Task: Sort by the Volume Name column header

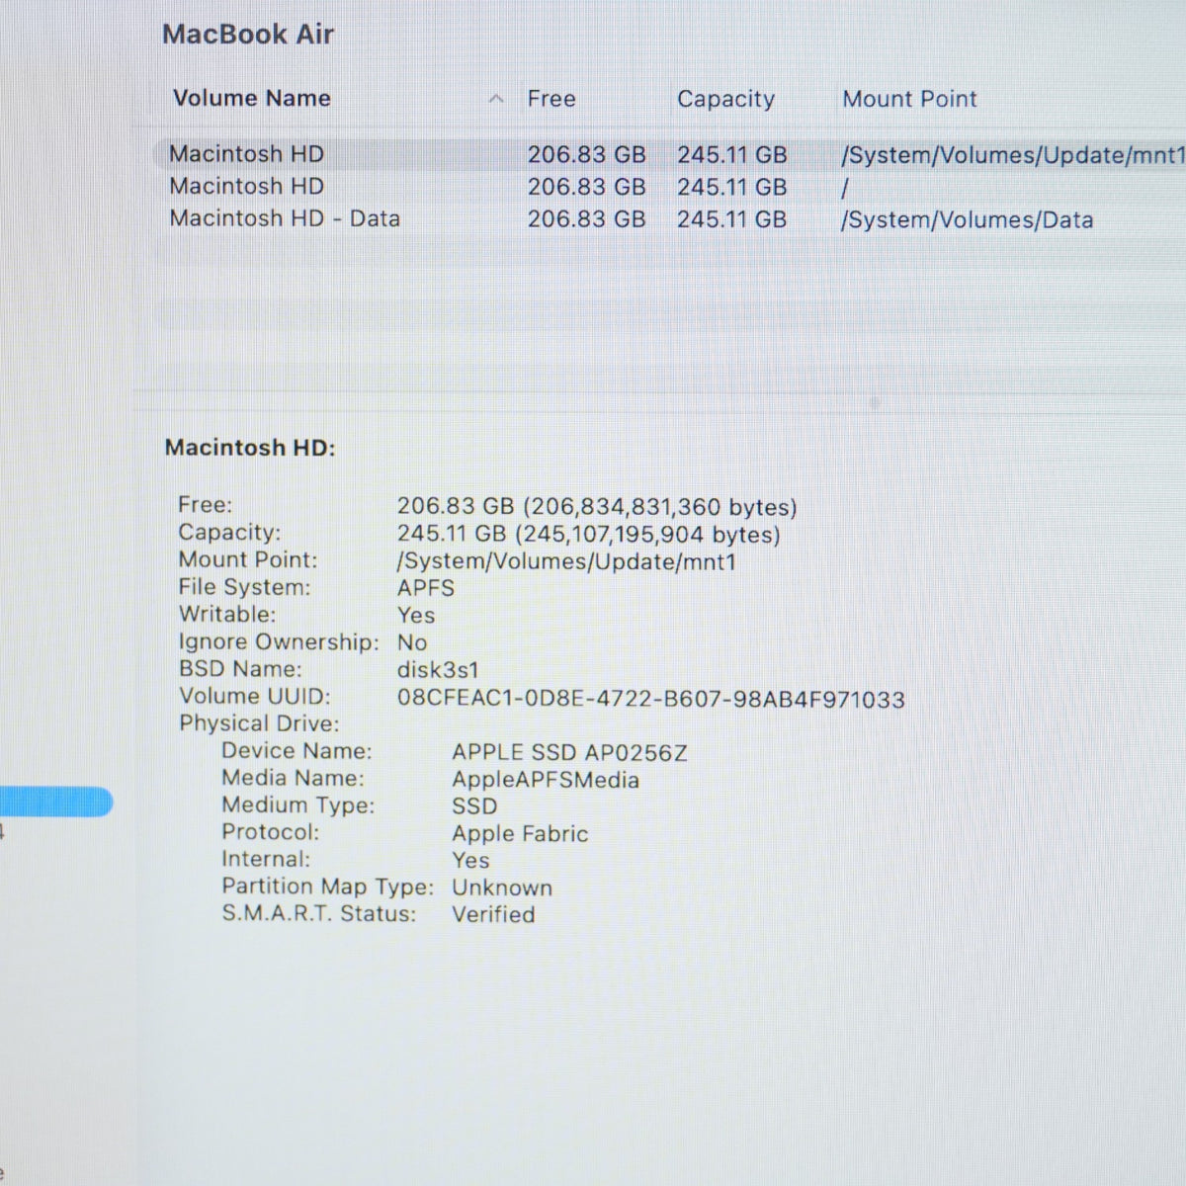Action: [x=252, y=99]
